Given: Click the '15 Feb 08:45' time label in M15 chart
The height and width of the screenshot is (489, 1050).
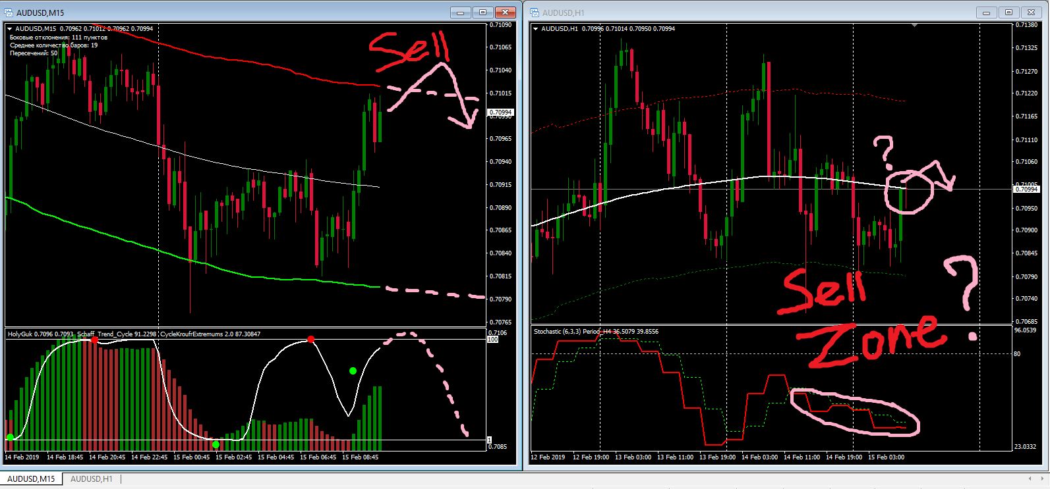Looking at the screenshot, I should (361, 457).
